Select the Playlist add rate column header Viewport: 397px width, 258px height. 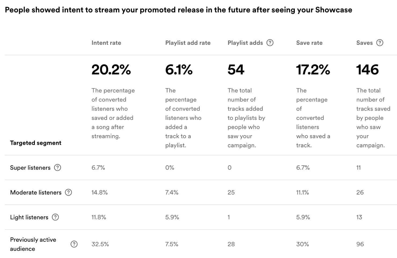[188, 43]
